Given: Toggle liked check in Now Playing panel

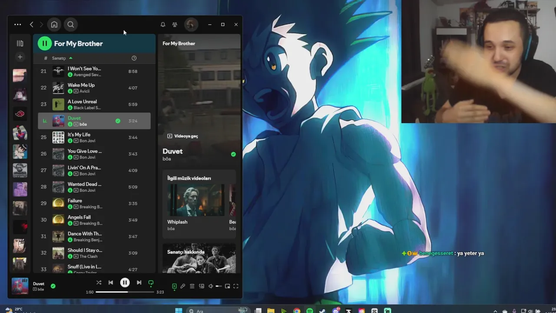Looking at the screenshot, I should pos(233,154).
